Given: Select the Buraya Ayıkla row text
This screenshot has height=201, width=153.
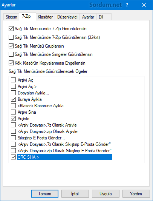Looking at the screenshot, I should coord(29,99).
